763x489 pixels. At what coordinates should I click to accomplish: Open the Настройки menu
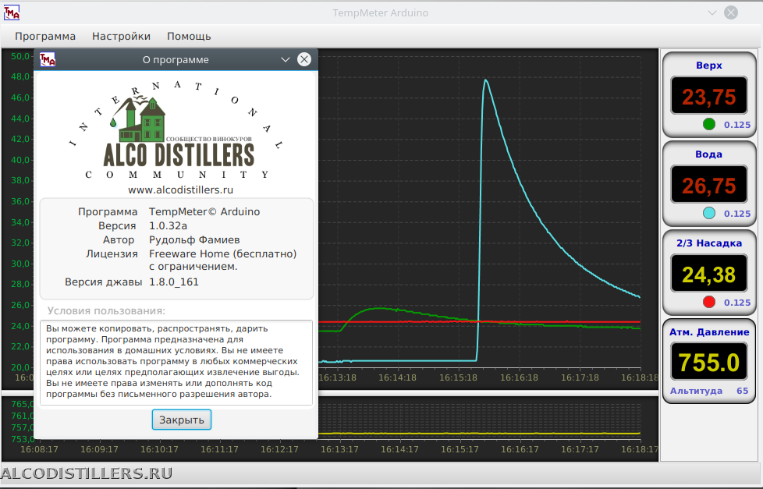(121, 37)
